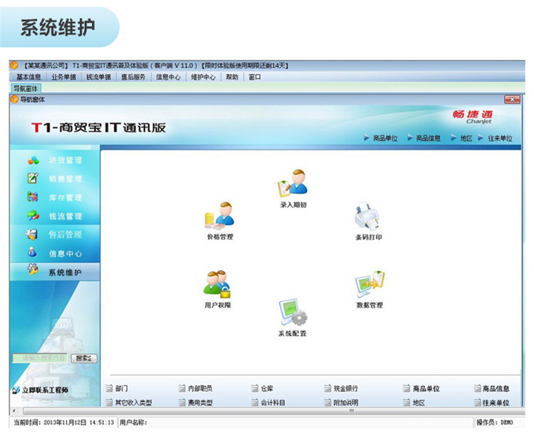
Task: Open the 售后服务 menu
Action: point(134,78)
